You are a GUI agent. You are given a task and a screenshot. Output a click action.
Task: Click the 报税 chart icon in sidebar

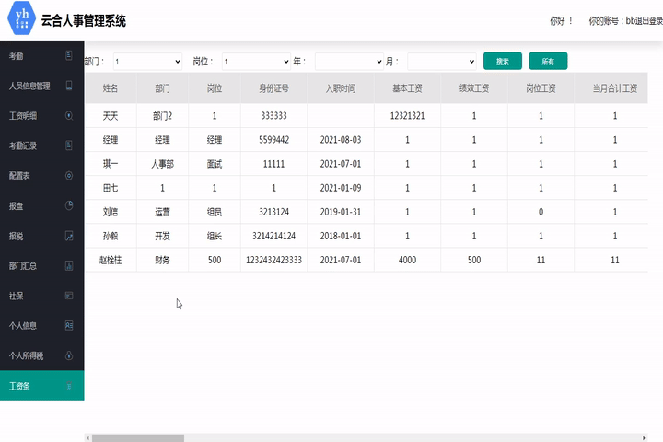(x=69, y=236)
